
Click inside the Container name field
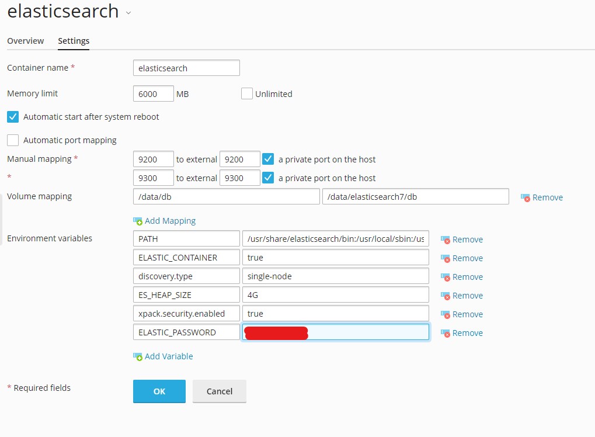pos(186,68)
